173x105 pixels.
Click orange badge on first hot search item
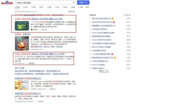(x=113, y=19)
